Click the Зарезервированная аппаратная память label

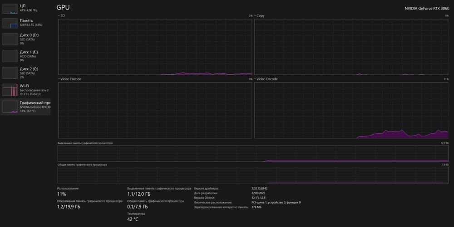(221, 207)
